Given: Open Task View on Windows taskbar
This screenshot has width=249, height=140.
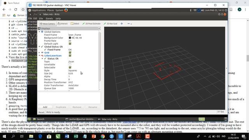Looking at the screenshot, I should pyautogui.click(x=22, y=136).
